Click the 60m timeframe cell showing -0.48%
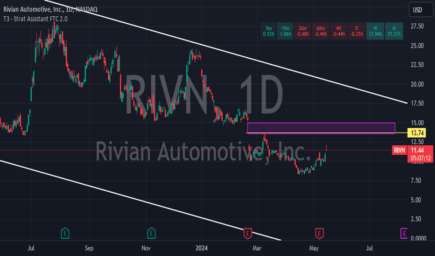 (x=321, y=31)
